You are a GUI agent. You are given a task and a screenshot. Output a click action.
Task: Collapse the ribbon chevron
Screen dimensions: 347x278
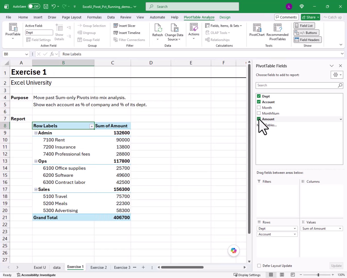[341, 45]
